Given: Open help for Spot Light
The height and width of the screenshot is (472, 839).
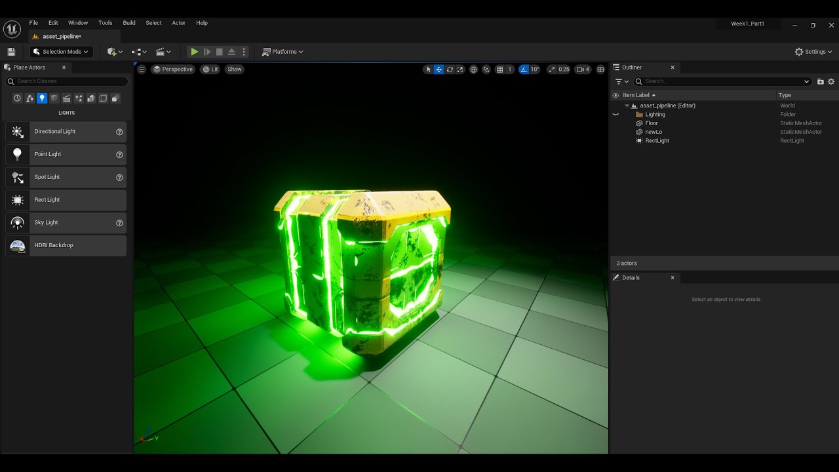Looking at the screenshot, I should [119, 177].
